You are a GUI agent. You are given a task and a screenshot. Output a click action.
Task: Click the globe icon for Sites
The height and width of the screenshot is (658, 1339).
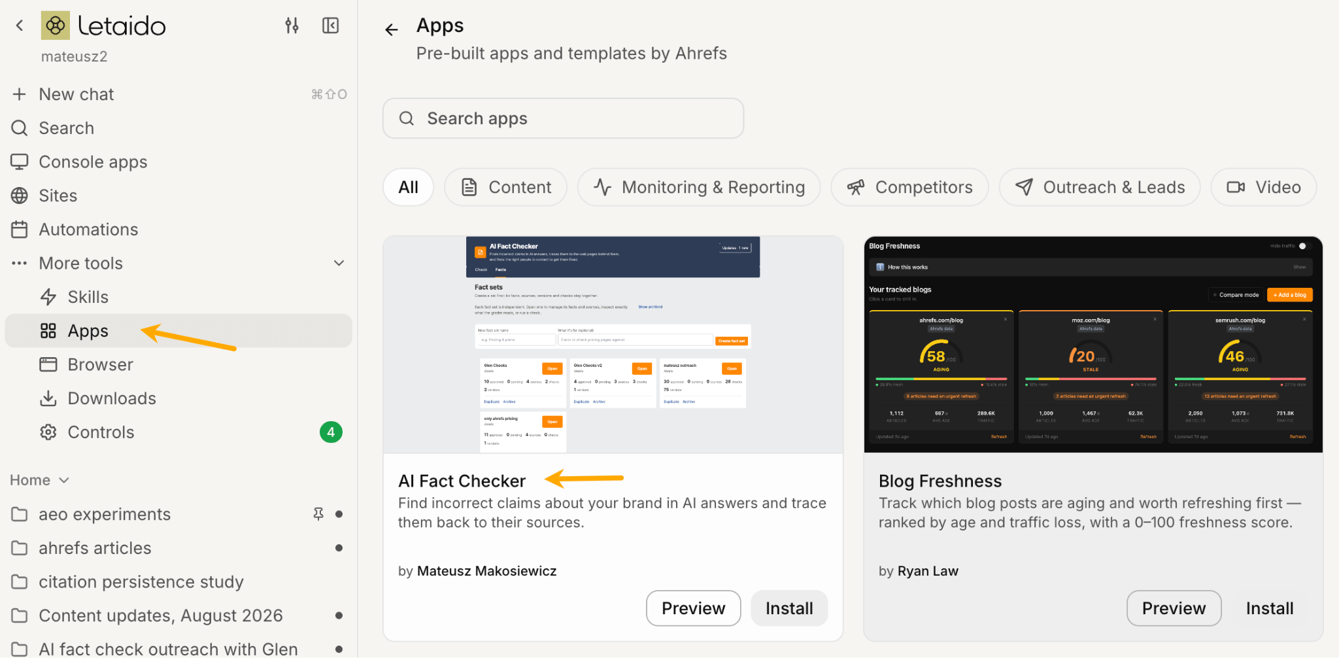point(20,196)
